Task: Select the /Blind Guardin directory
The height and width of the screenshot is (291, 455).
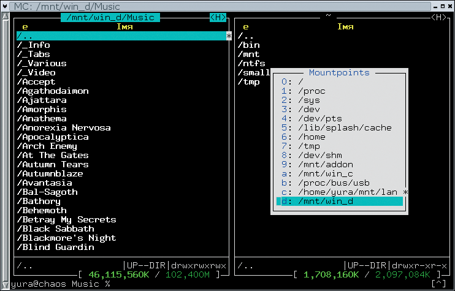Action: click(56, 248)
